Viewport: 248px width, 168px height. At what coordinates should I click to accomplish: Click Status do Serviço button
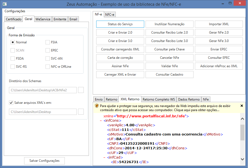pos(120,24)
